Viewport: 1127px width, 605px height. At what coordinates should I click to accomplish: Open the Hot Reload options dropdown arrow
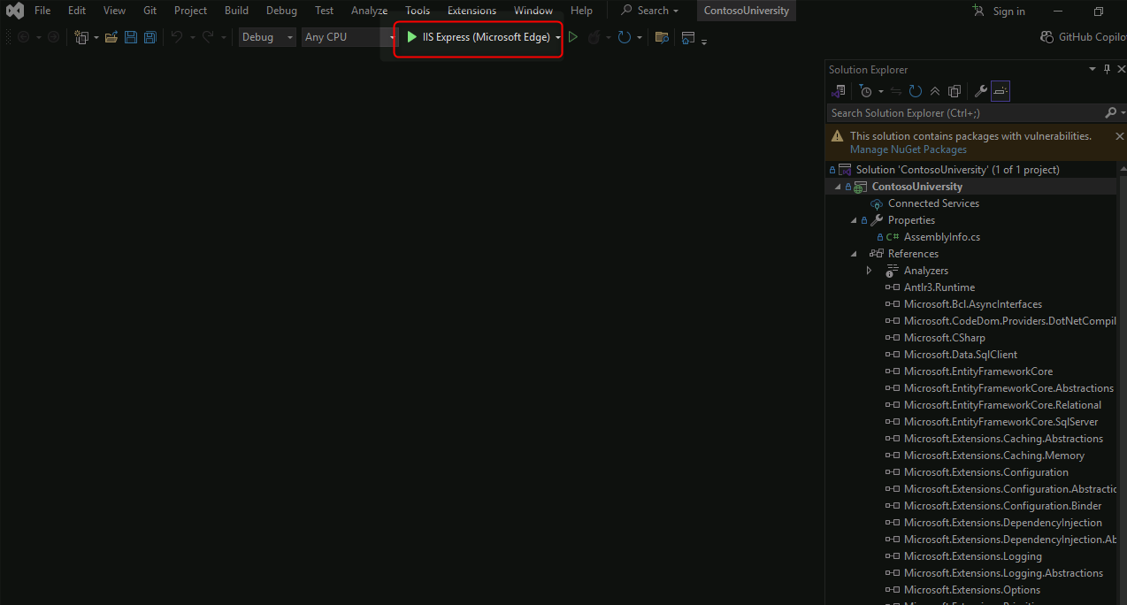click(x=609, y=38)
